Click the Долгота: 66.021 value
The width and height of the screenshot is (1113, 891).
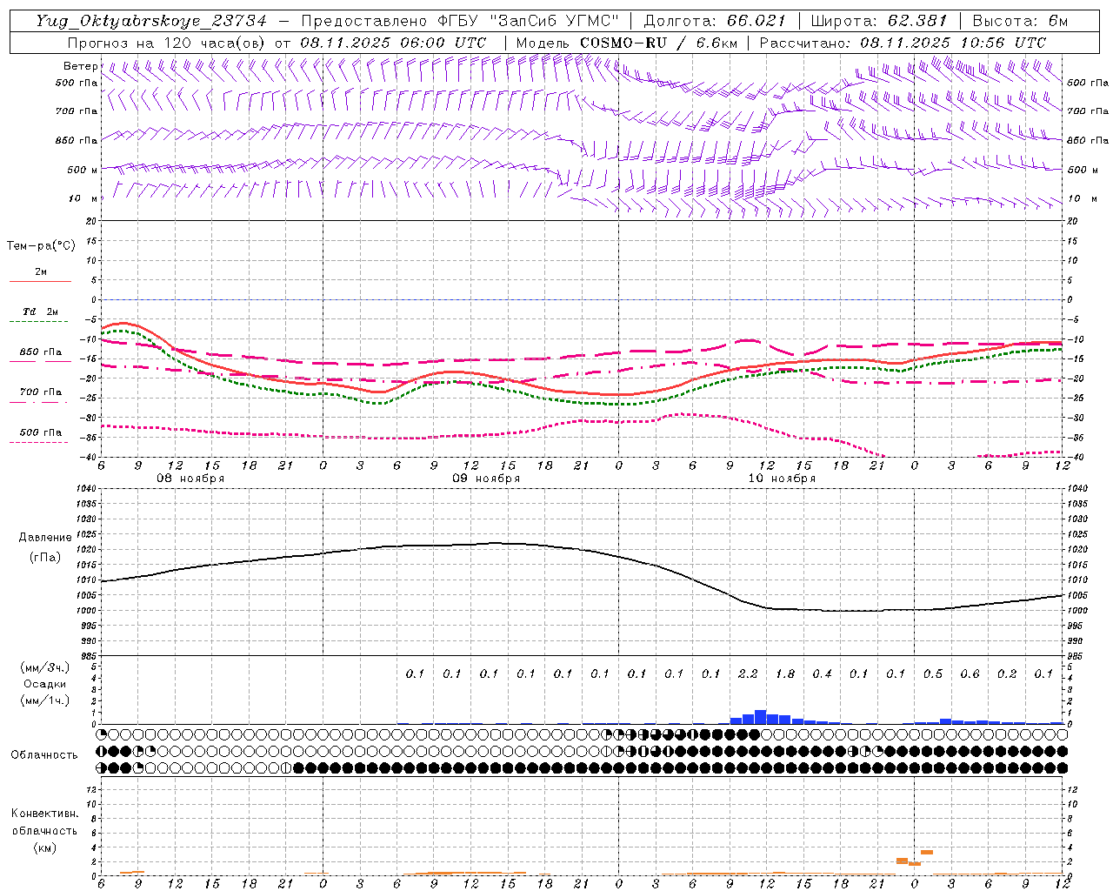coord(715,21)
